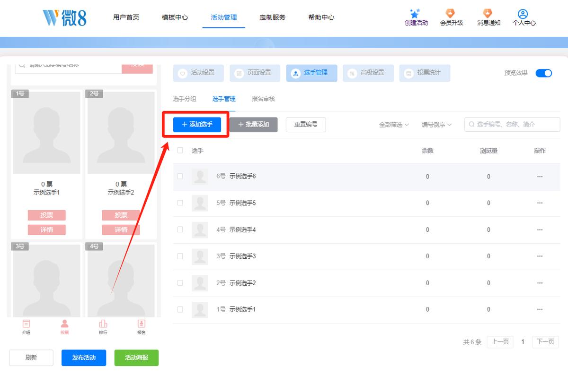Open more actions for 示例选手3

point(540,256)
